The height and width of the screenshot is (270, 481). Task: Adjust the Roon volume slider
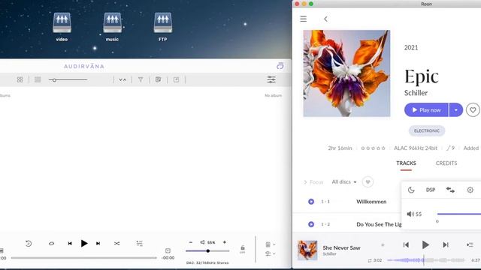click(459, 214)
